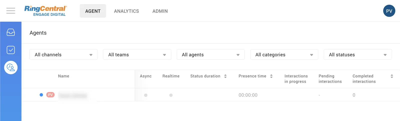Sort by Status duration arrows
This screenshot has width=400, height=121.
pos(225,76)
